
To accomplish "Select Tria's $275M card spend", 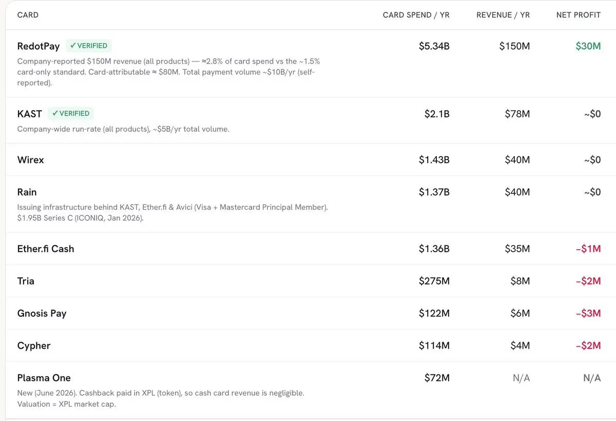I will (434, 281).
